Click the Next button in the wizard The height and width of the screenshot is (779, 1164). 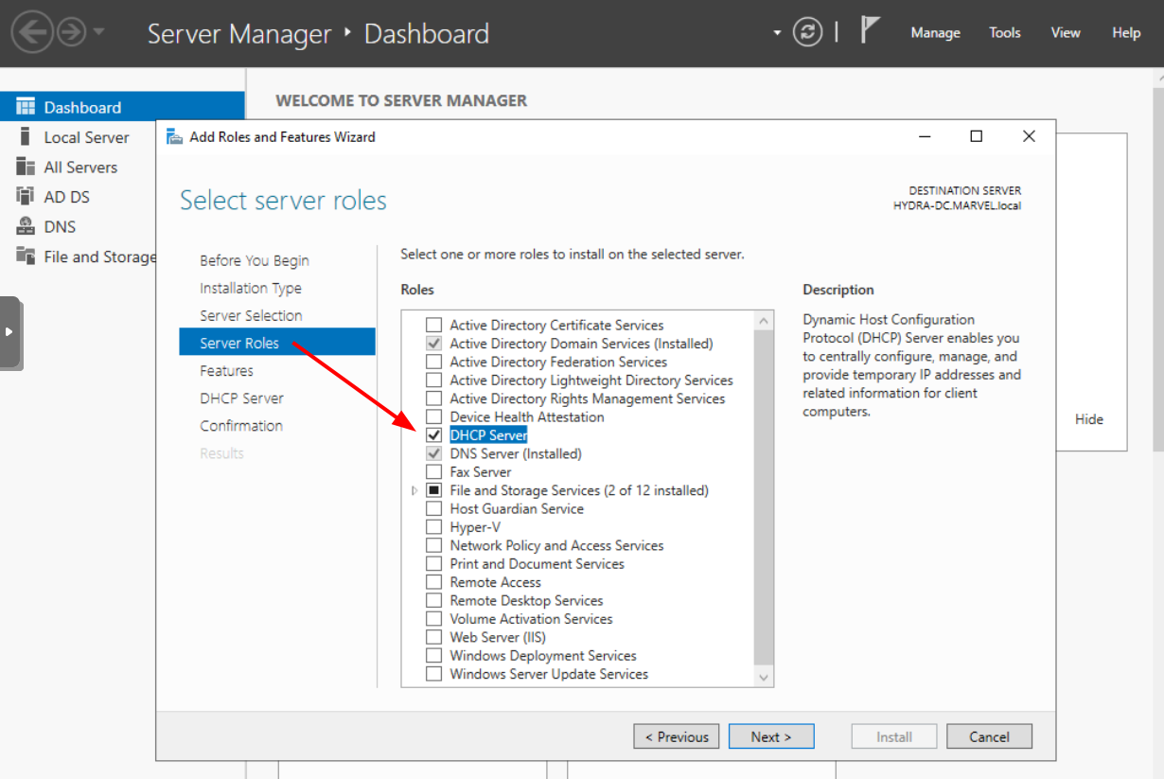click(x=770, y=736)
